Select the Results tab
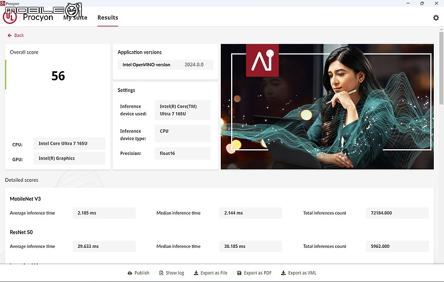 coord(108,18)
